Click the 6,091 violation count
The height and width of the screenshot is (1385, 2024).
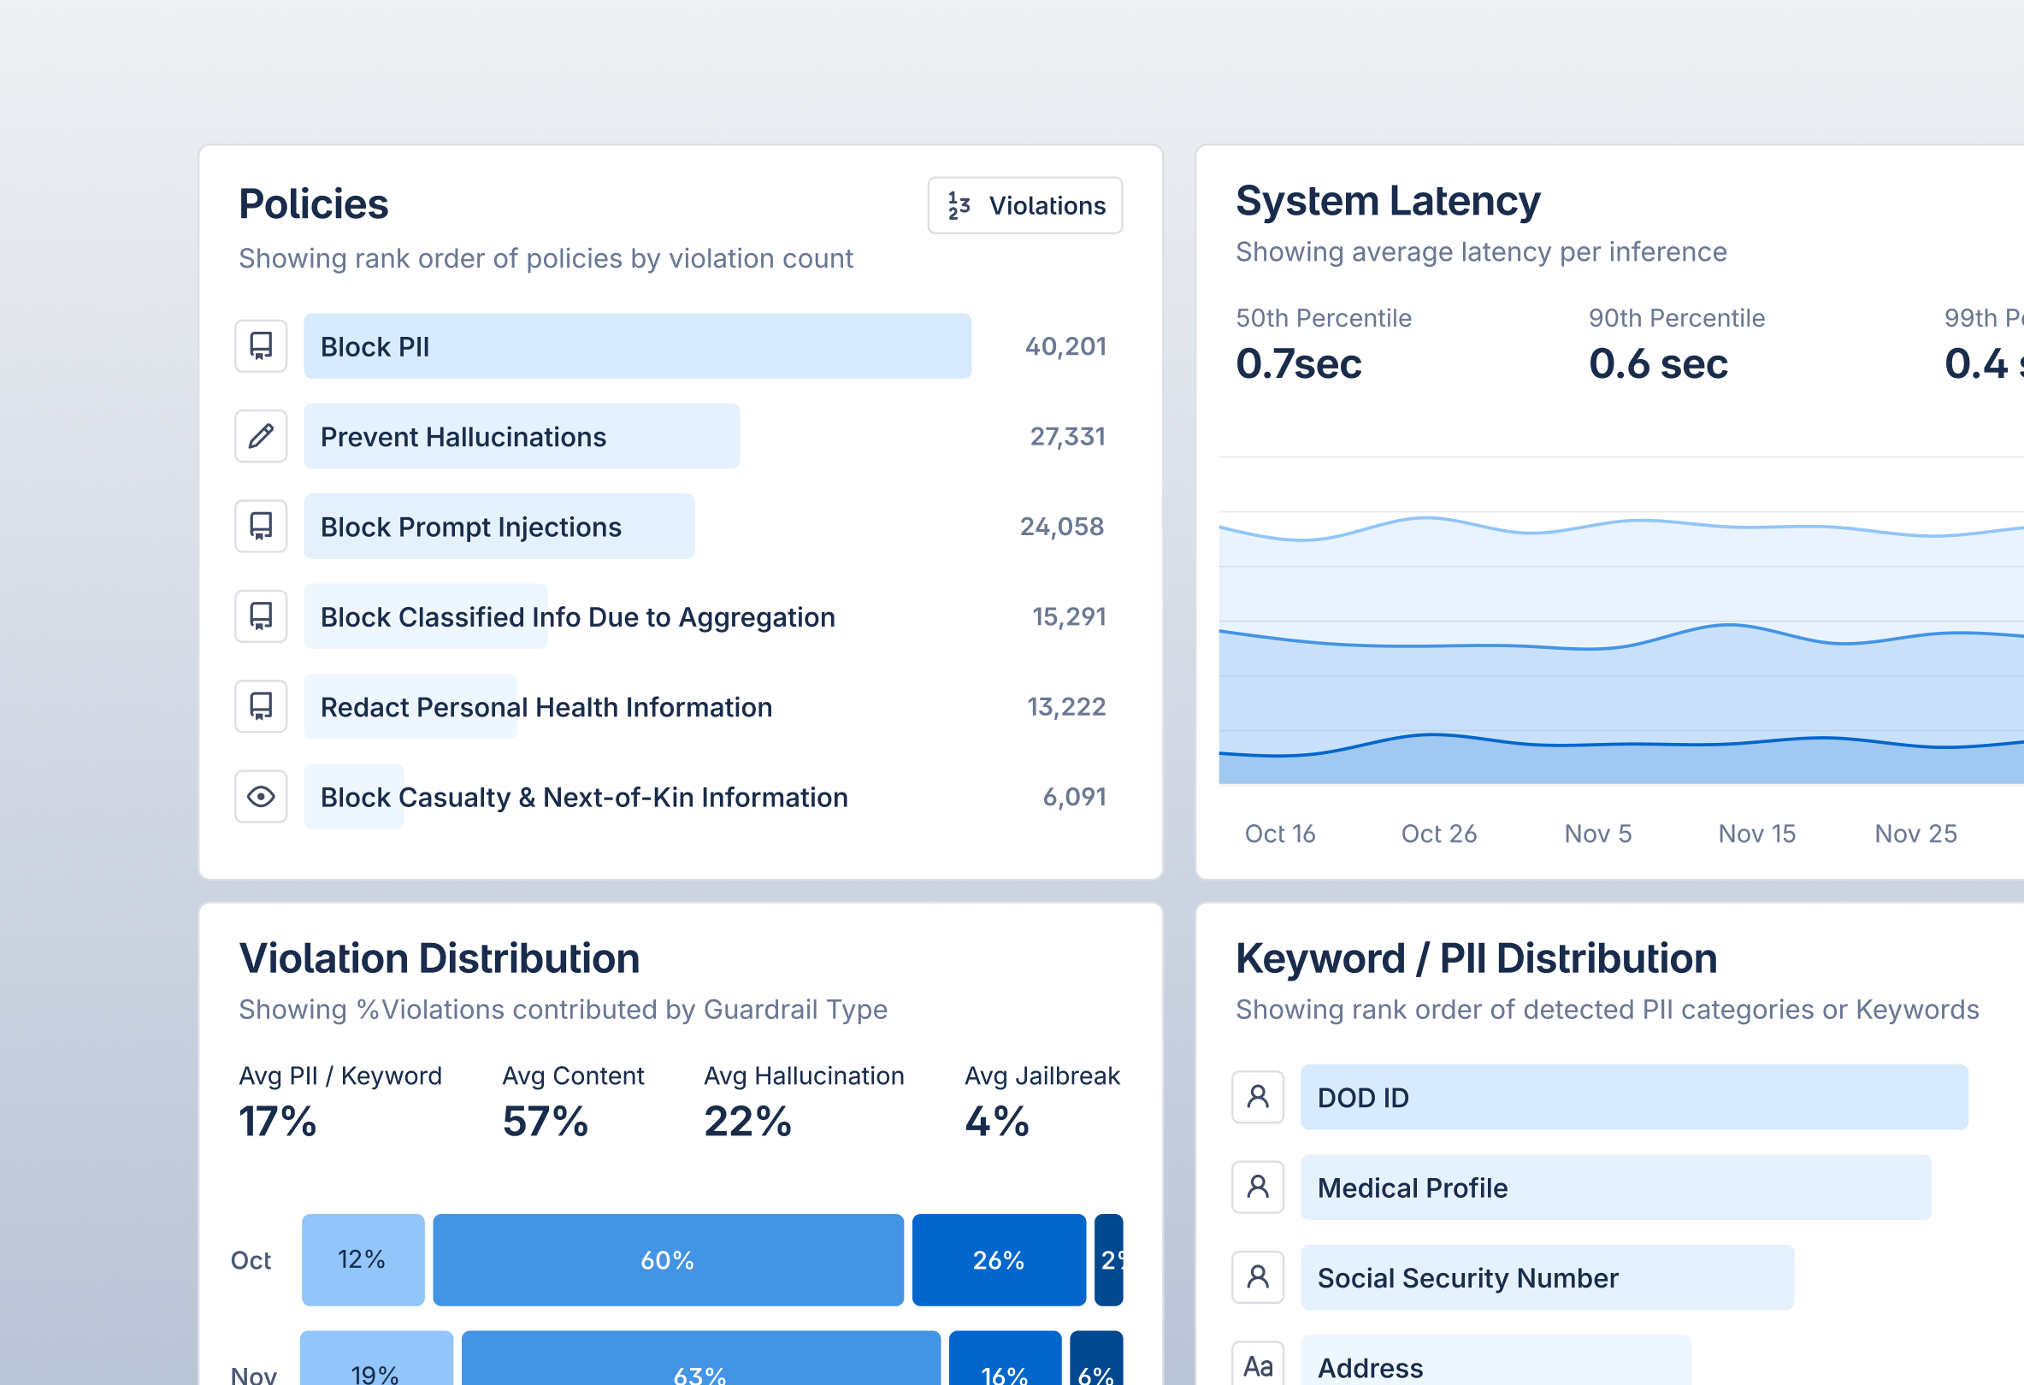pyautogui.click(x=1075, y=797)
